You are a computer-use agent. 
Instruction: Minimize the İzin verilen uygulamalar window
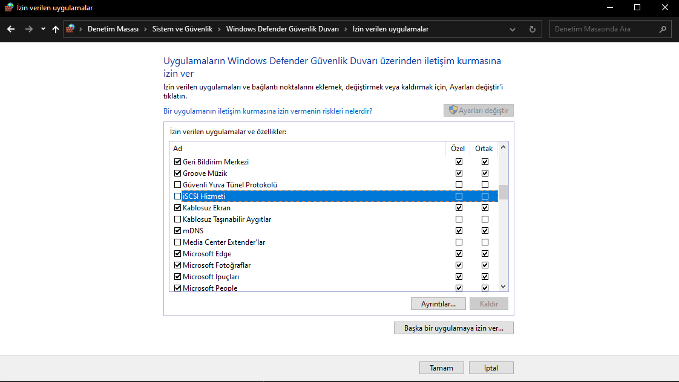pos(610,7)
